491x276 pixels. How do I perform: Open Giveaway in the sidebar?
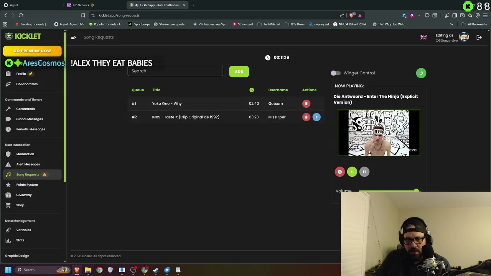[24, 195]
